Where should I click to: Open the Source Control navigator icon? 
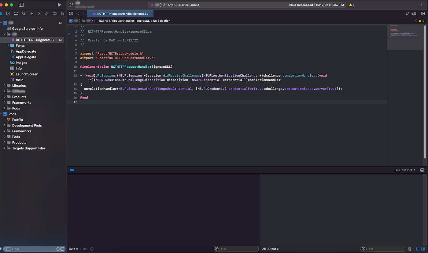(8, 14)
